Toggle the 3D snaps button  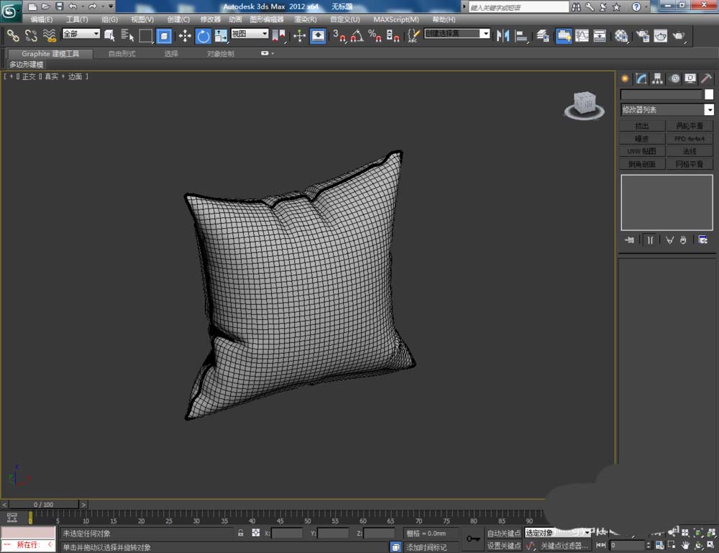coord(339,35)
